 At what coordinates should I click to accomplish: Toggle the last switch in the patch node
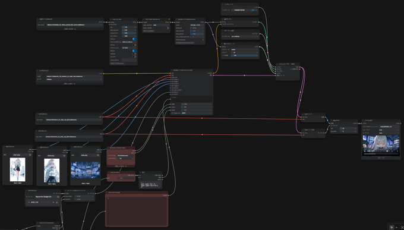pos(134,56)
